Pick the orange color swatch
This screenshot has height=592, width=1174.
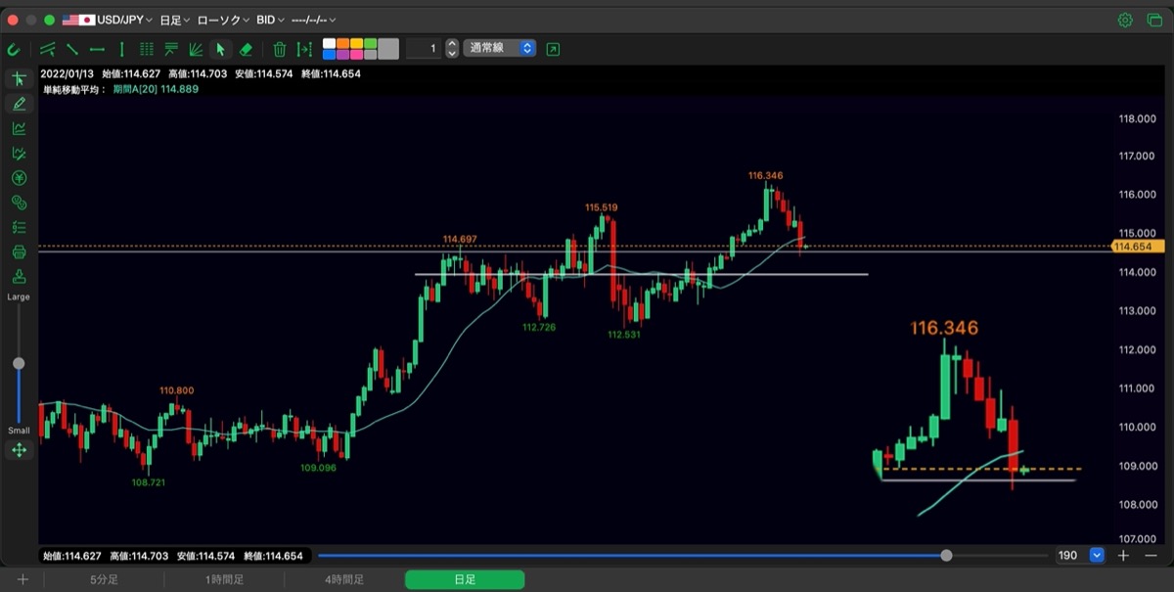pos(343,44)
